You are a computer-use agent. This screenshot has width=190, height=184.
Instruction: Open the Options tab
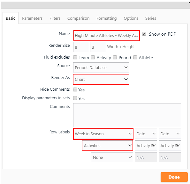(131, 18)
